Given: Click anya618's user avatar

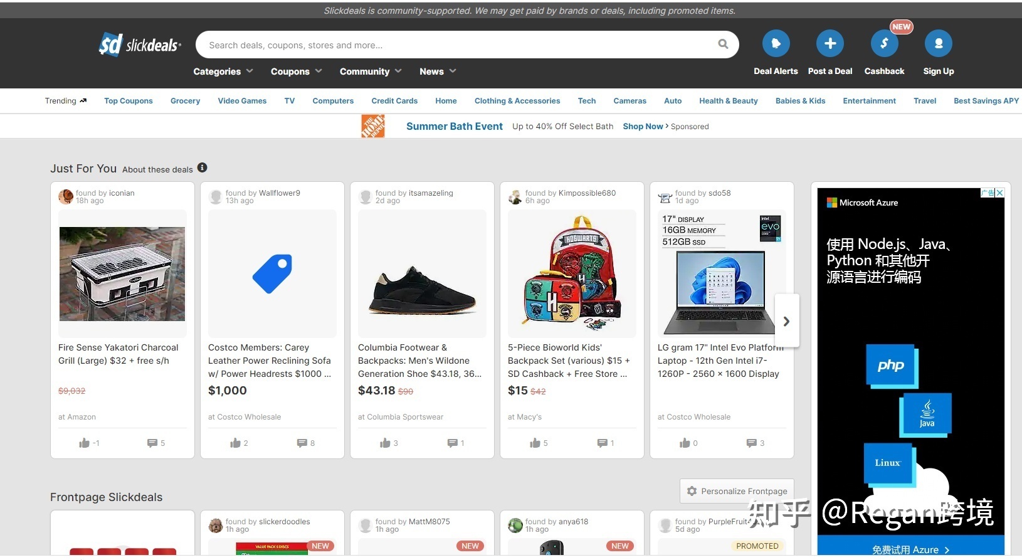Looking at the screenshot, I should pyautogui.click(x=515, y=526).
